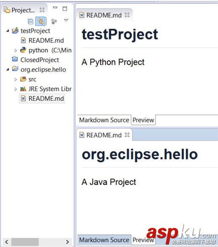This screenshot has width=218, height=247.
Task: Open README.md under testProject
Action: (x=46, y=41)
